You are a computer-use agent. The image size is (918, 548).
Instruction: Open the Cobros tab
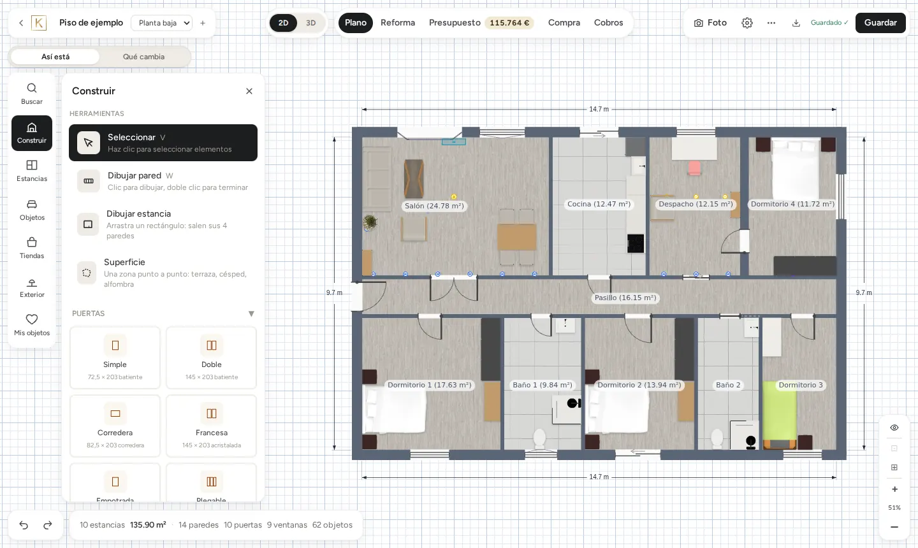pyautogui.click(x=609, y=23)
